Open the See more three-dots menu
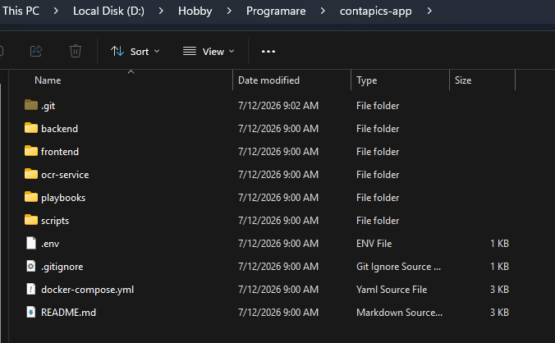This screenshot has height=343, width=555. click(268, 52)
